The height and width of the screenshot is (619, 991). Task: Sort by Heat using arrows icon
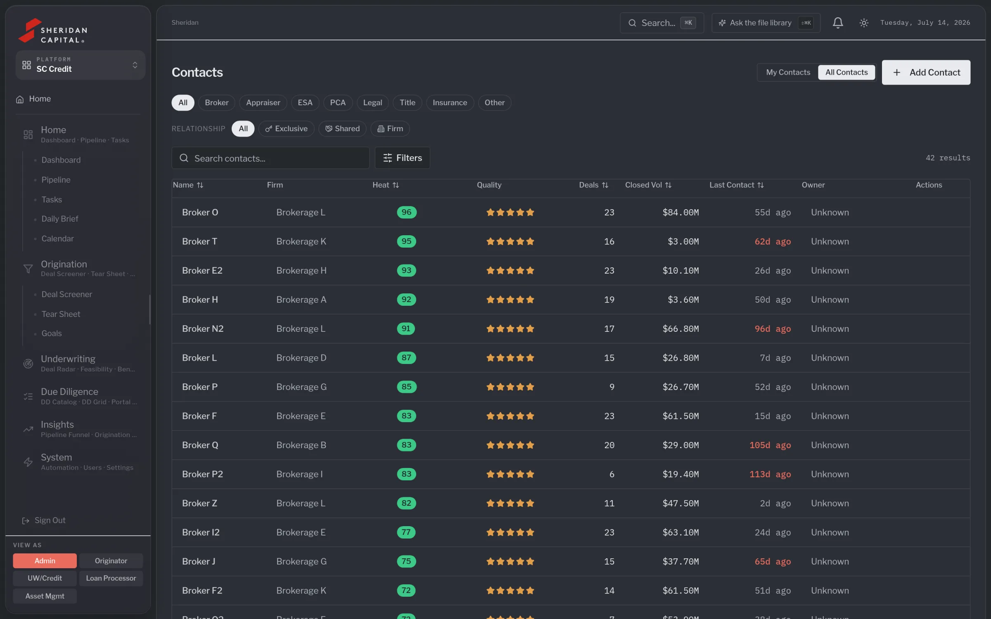point(396,185)
